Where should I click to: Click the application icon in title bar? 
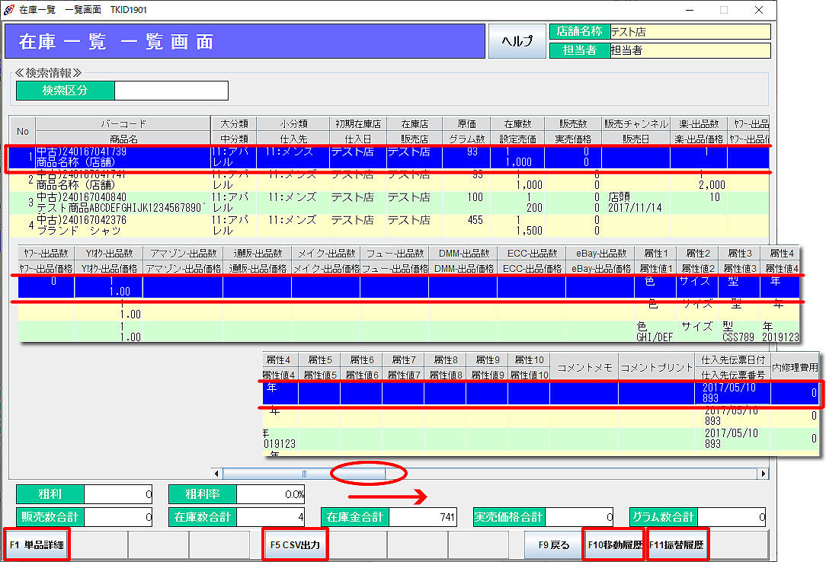8,10
